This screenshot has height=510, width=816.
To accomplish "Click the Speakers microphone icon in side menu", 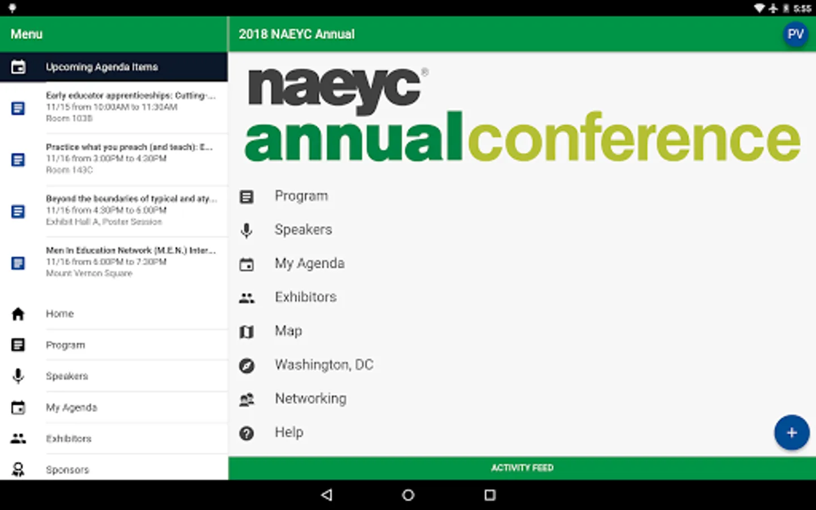I will point(18,376).
